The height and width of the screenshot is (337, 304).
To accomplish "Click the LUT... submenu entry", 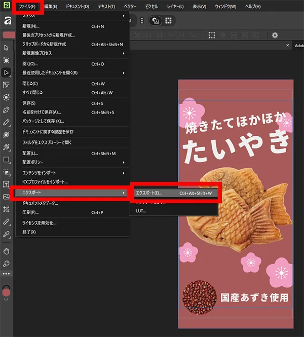I will point(141,210).
